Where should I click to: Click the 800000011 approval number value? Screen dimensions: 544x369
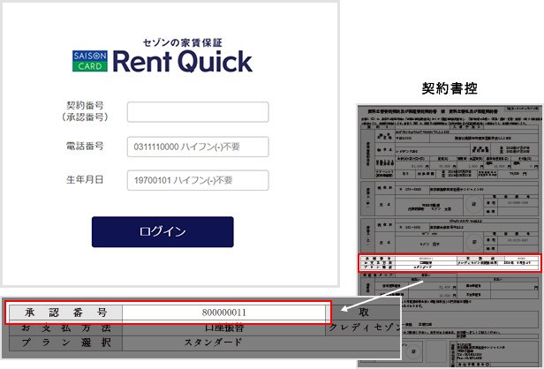coord(224,313)
